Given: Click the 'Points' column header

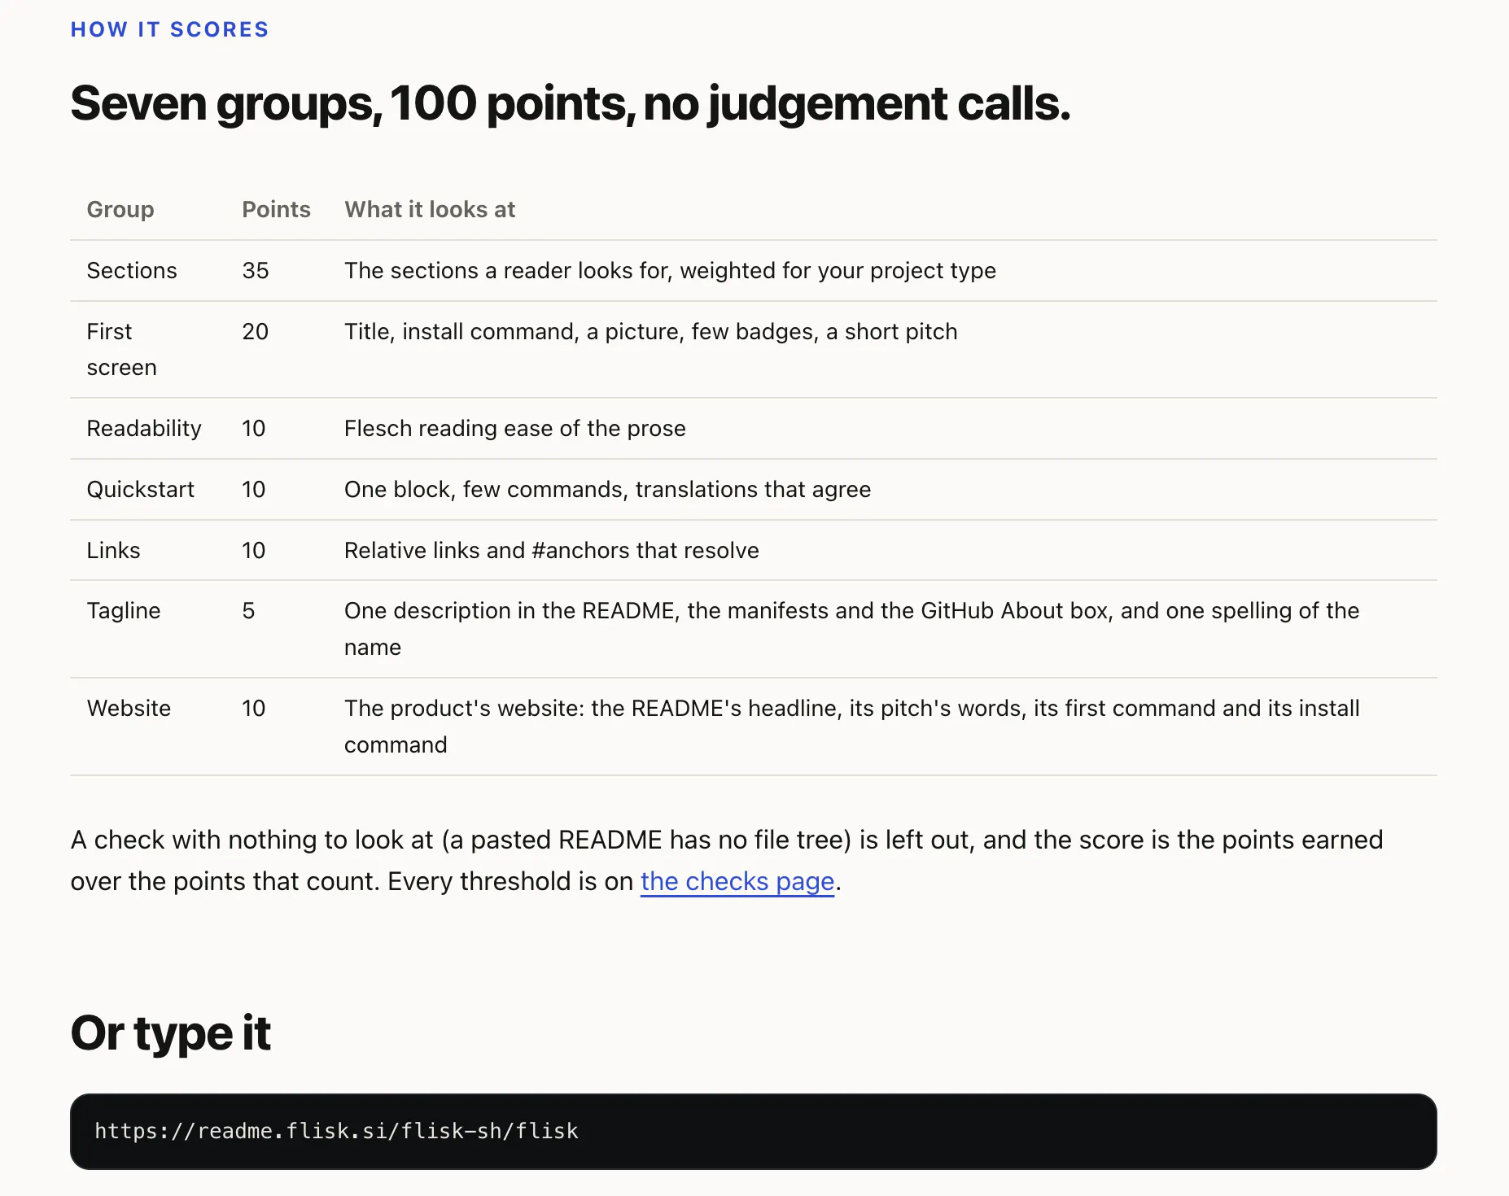Looking at the screenshot, I should [x=276, y=209].
